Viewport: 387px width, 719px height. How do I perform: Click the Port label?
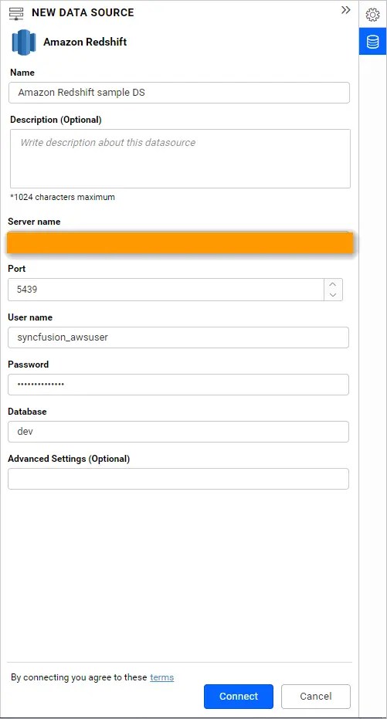coord(17,269)
